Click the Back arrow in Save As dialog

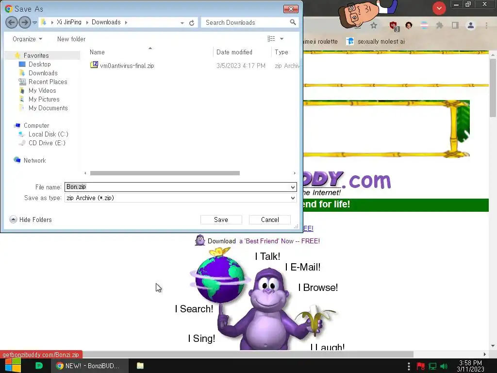[x=12, y=22]
